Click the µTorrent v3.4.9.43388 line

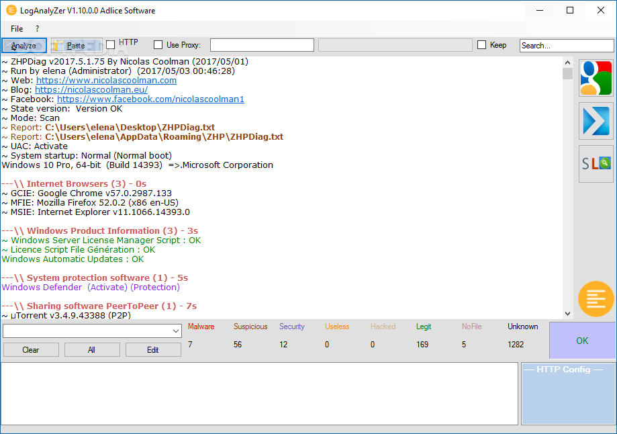point(66,316)
